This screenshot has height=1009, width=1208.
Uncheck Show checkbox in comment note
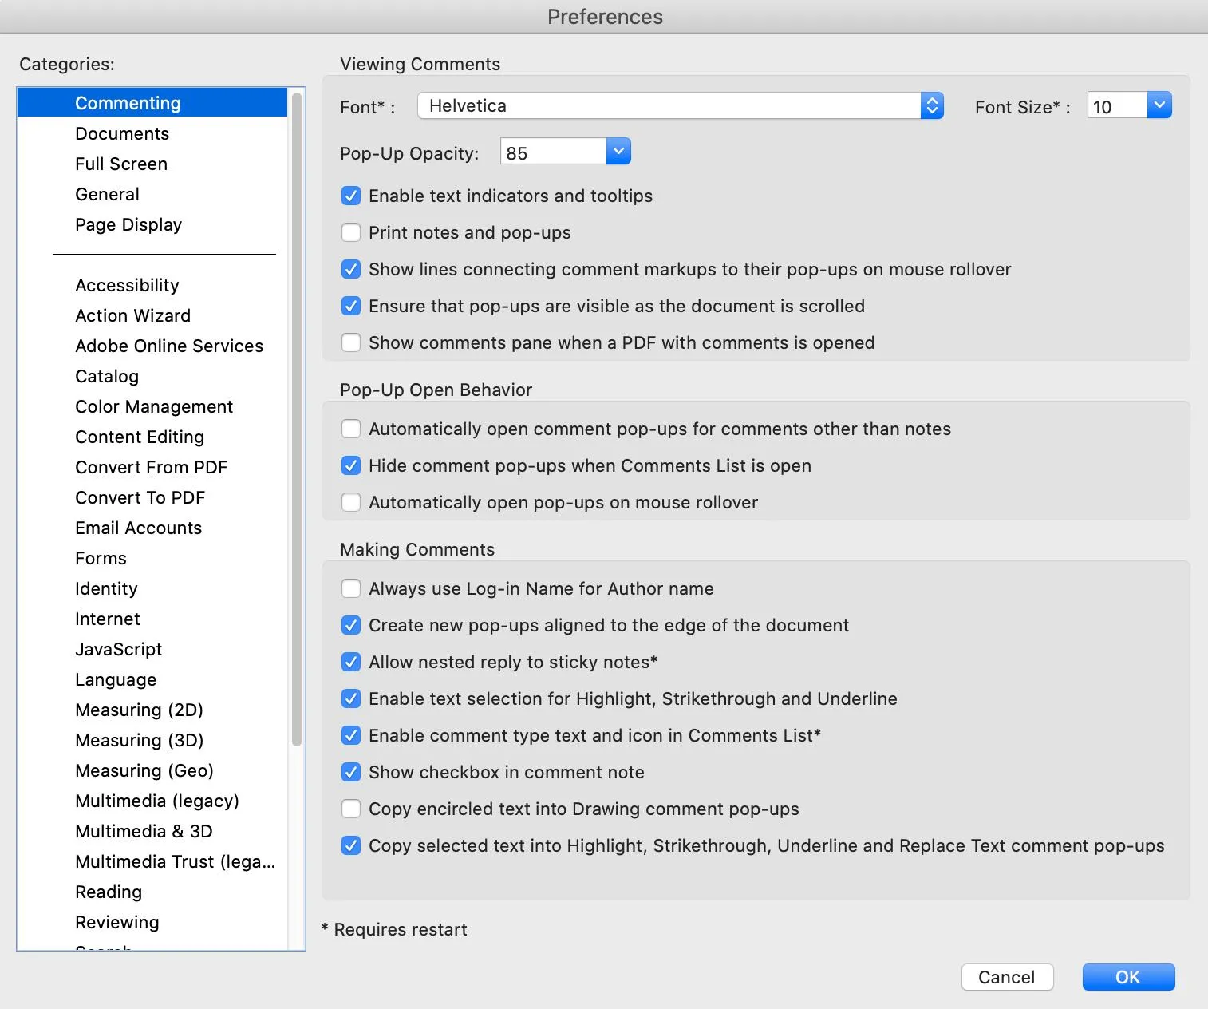tap(351, 772)
